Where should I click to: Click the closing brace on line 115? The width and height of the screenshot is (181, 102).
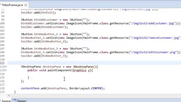(28, 77)
